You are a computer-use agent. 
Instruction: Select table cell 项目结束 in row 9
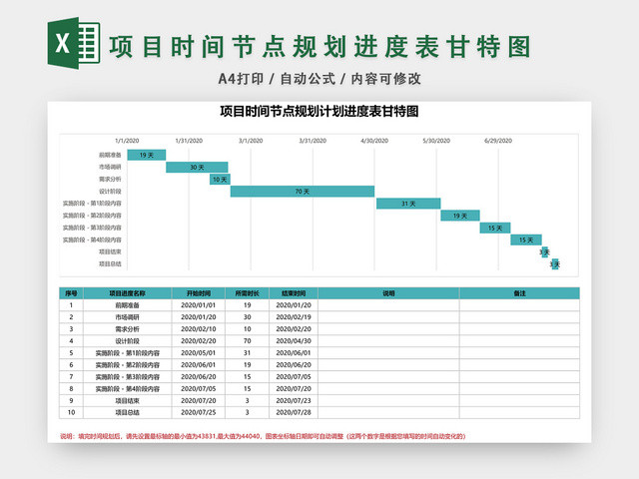pos(128,401)
